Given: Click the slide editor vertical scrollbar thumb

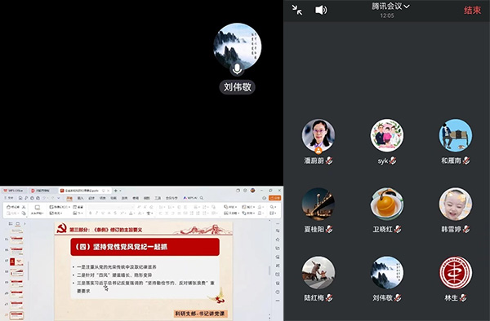Looking at the screenshot, I should [x=269, y=270].
